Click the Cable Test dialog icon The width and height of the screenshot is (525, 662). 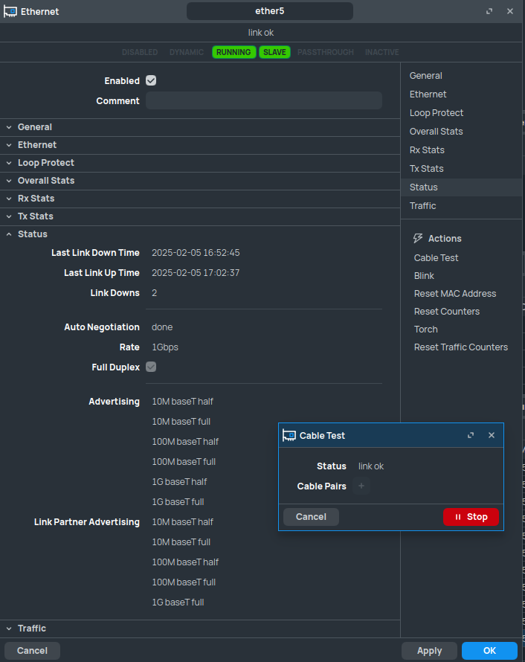(x=290, y=435)
